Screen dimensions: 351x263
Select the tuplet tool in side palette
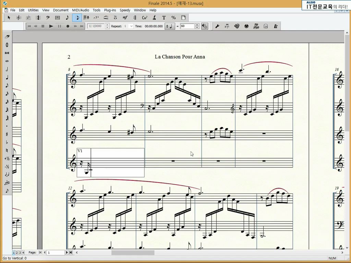tap(7, 183)
